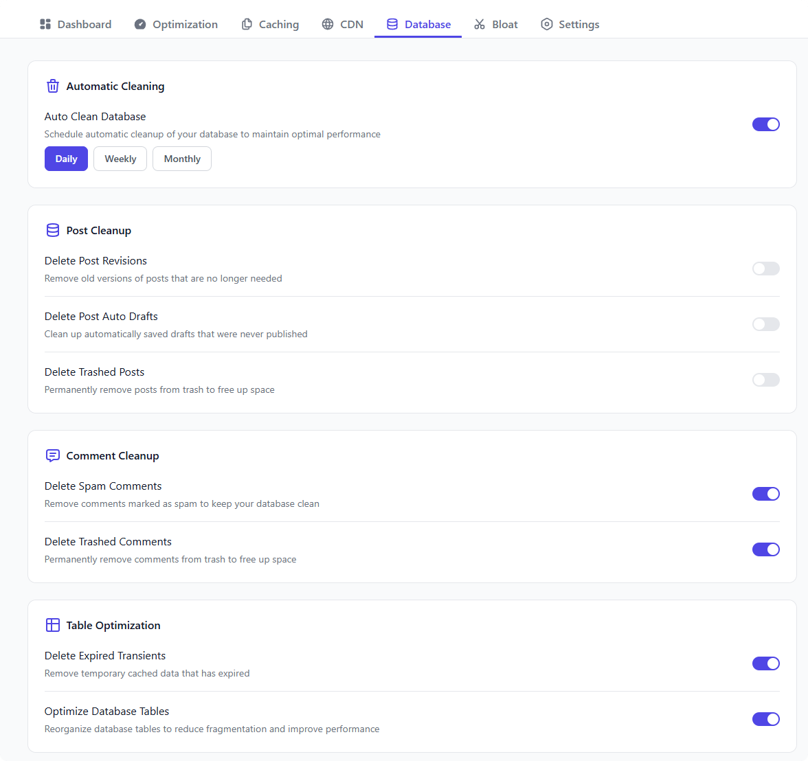Select the Weekly schedule button
Viewport: 808px width, 761px height.
(120, 159)
